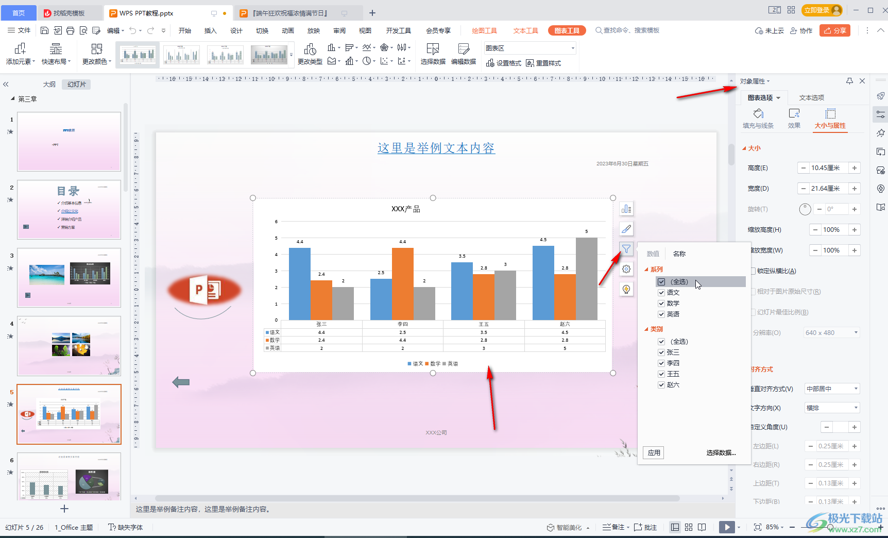This screenshot has width=888, height=538.
Task: Open the 设计 ribbon tab
Action: pyautogui.click(x=236, y=30)
